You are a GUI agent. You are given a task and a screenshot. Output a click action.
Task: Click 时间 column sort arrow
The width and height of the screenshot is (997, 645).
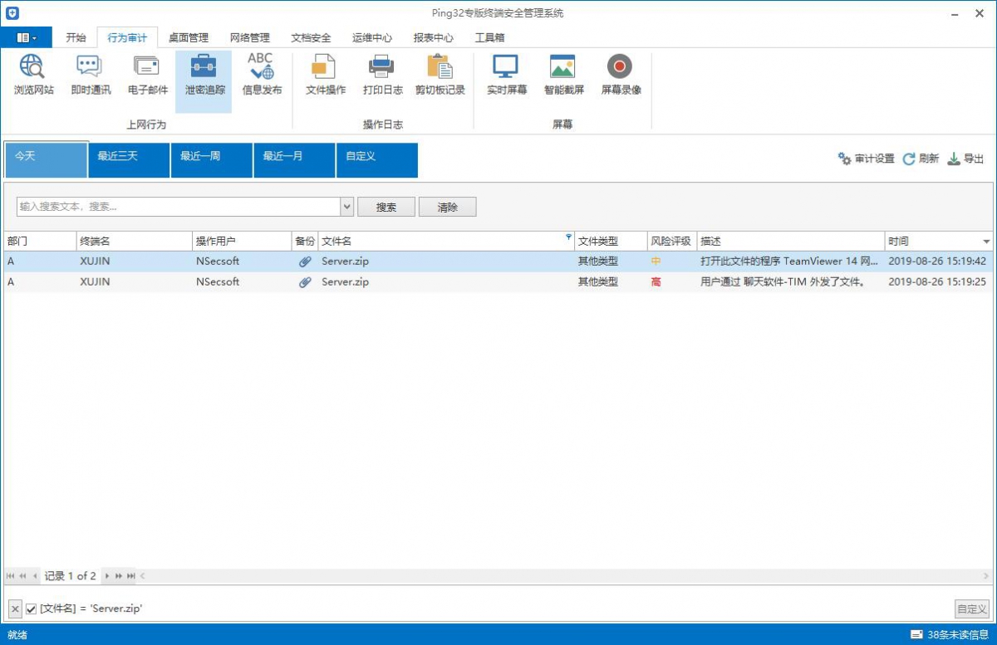point(986,242)
